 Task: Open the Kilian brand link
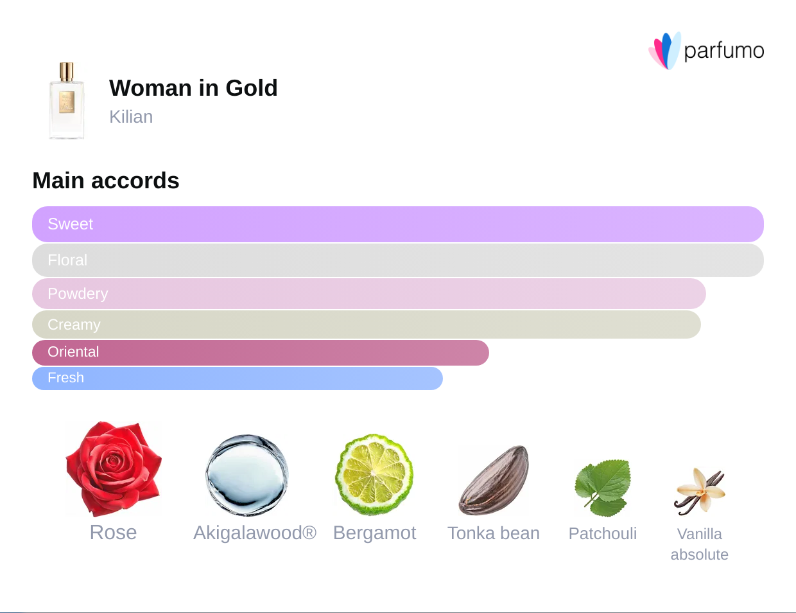coord(131,117)
